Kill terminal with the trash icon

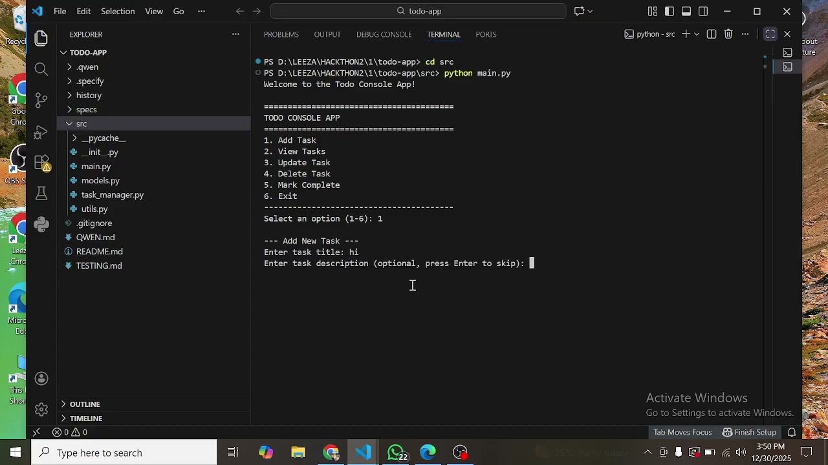click(728, 34)
